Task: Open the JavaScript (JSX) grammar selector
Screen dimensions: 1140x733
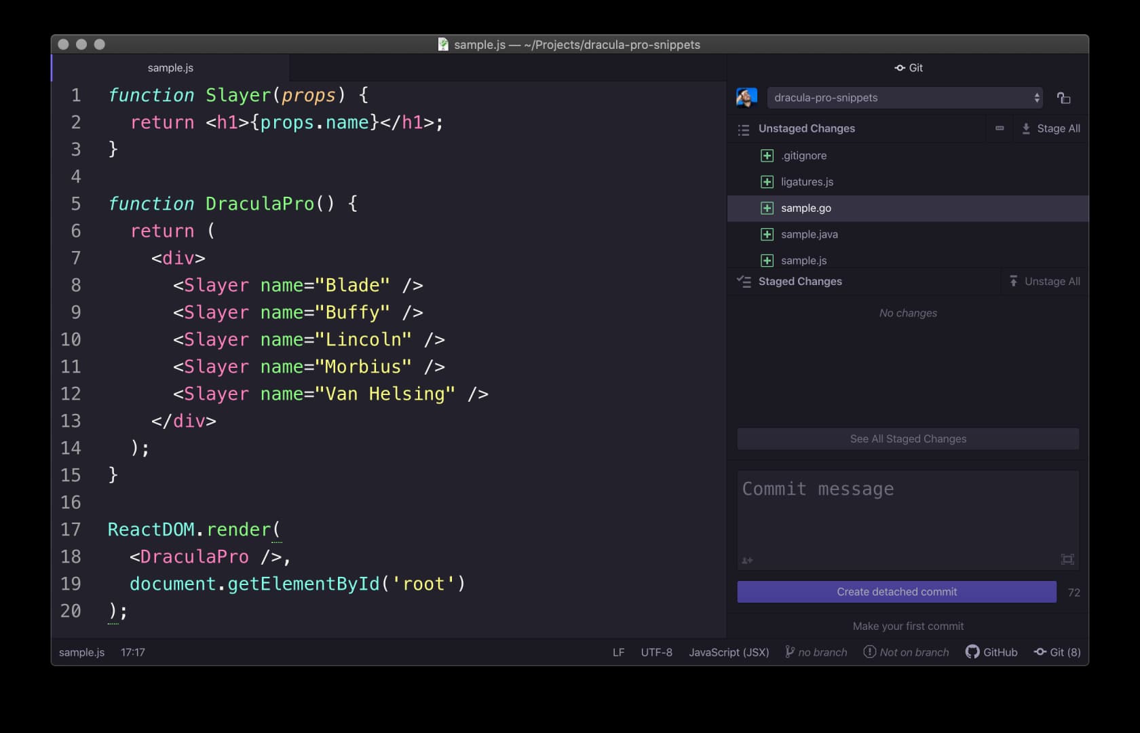Action: click(729, 652)
